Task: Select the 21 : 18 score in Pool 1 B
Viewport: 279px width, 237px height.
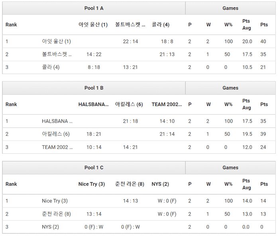Action: point(130,121)
